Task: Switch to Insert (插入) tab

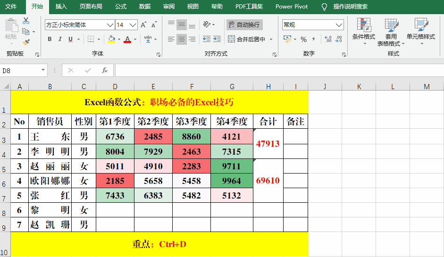Action: [61, 7]
